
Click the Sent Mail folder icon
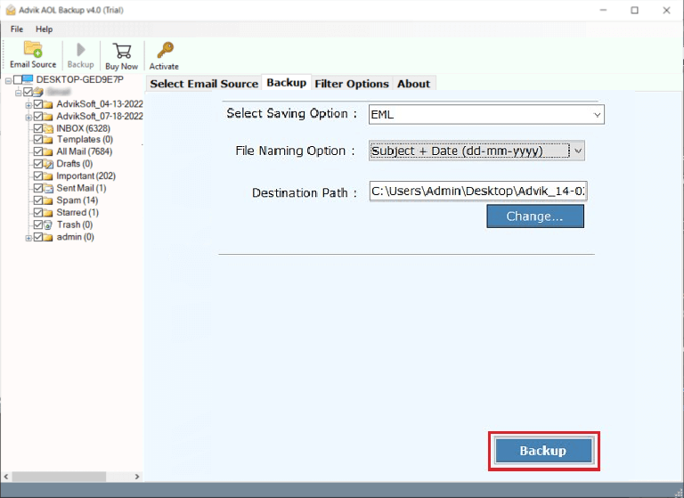pos(48,188)
